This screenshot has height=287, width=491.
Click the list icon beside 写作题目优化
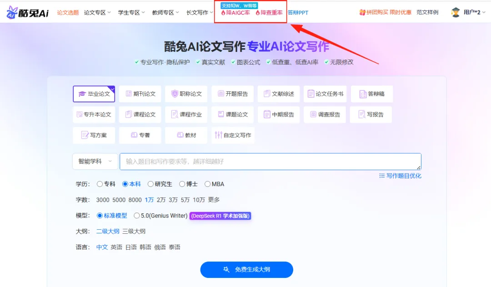382,176
